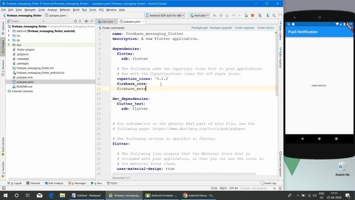Tap emulator home navigation button

tap(319, 138)
